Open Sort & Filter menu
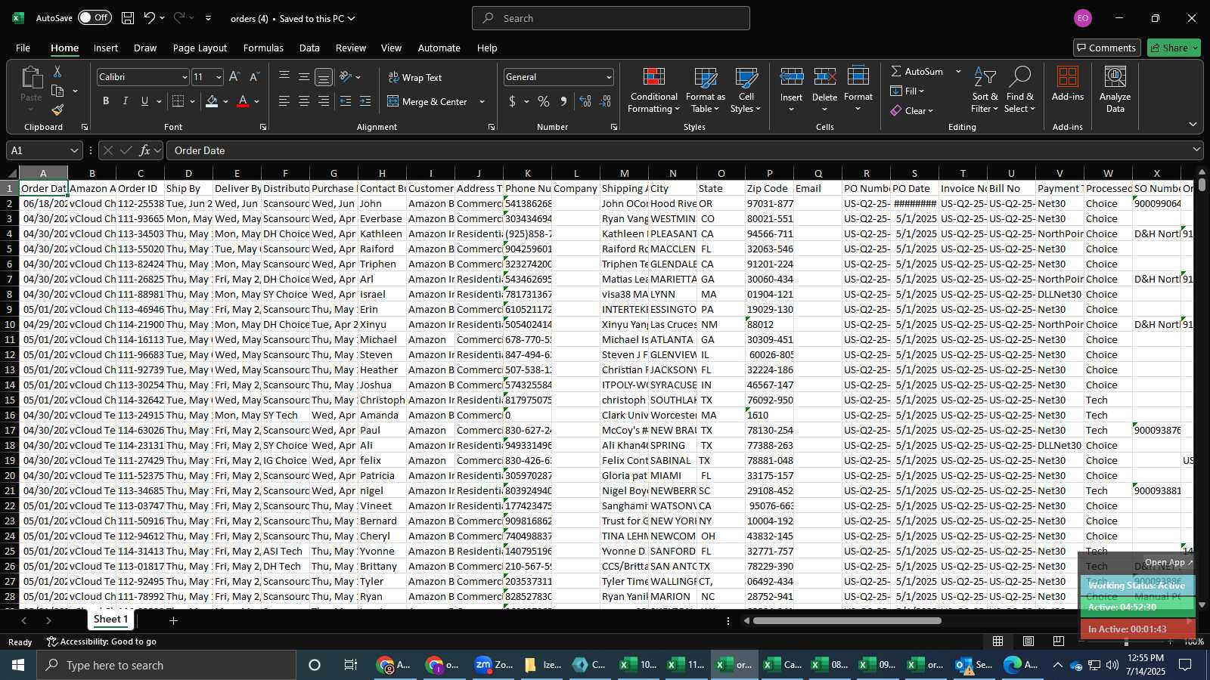This screenshot has height=680, width=1210. pyautogui.click(x=985, y=91)
